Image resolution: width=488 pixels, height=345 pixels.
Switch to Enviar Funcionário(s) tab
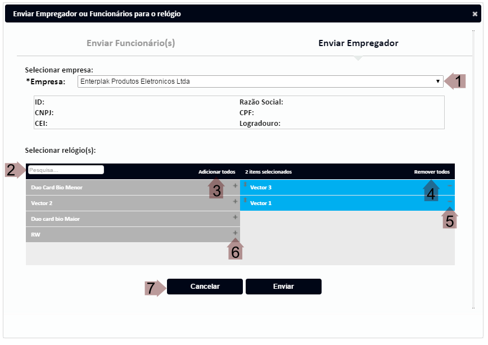click(130, 43)
